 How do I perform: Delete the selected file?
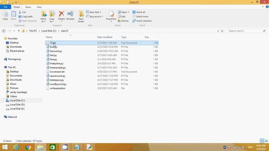click(x=61, y=17)
